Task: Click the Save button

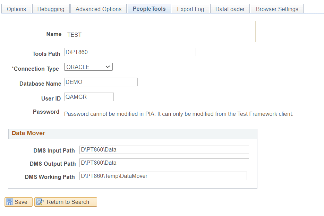Action: 18,202
